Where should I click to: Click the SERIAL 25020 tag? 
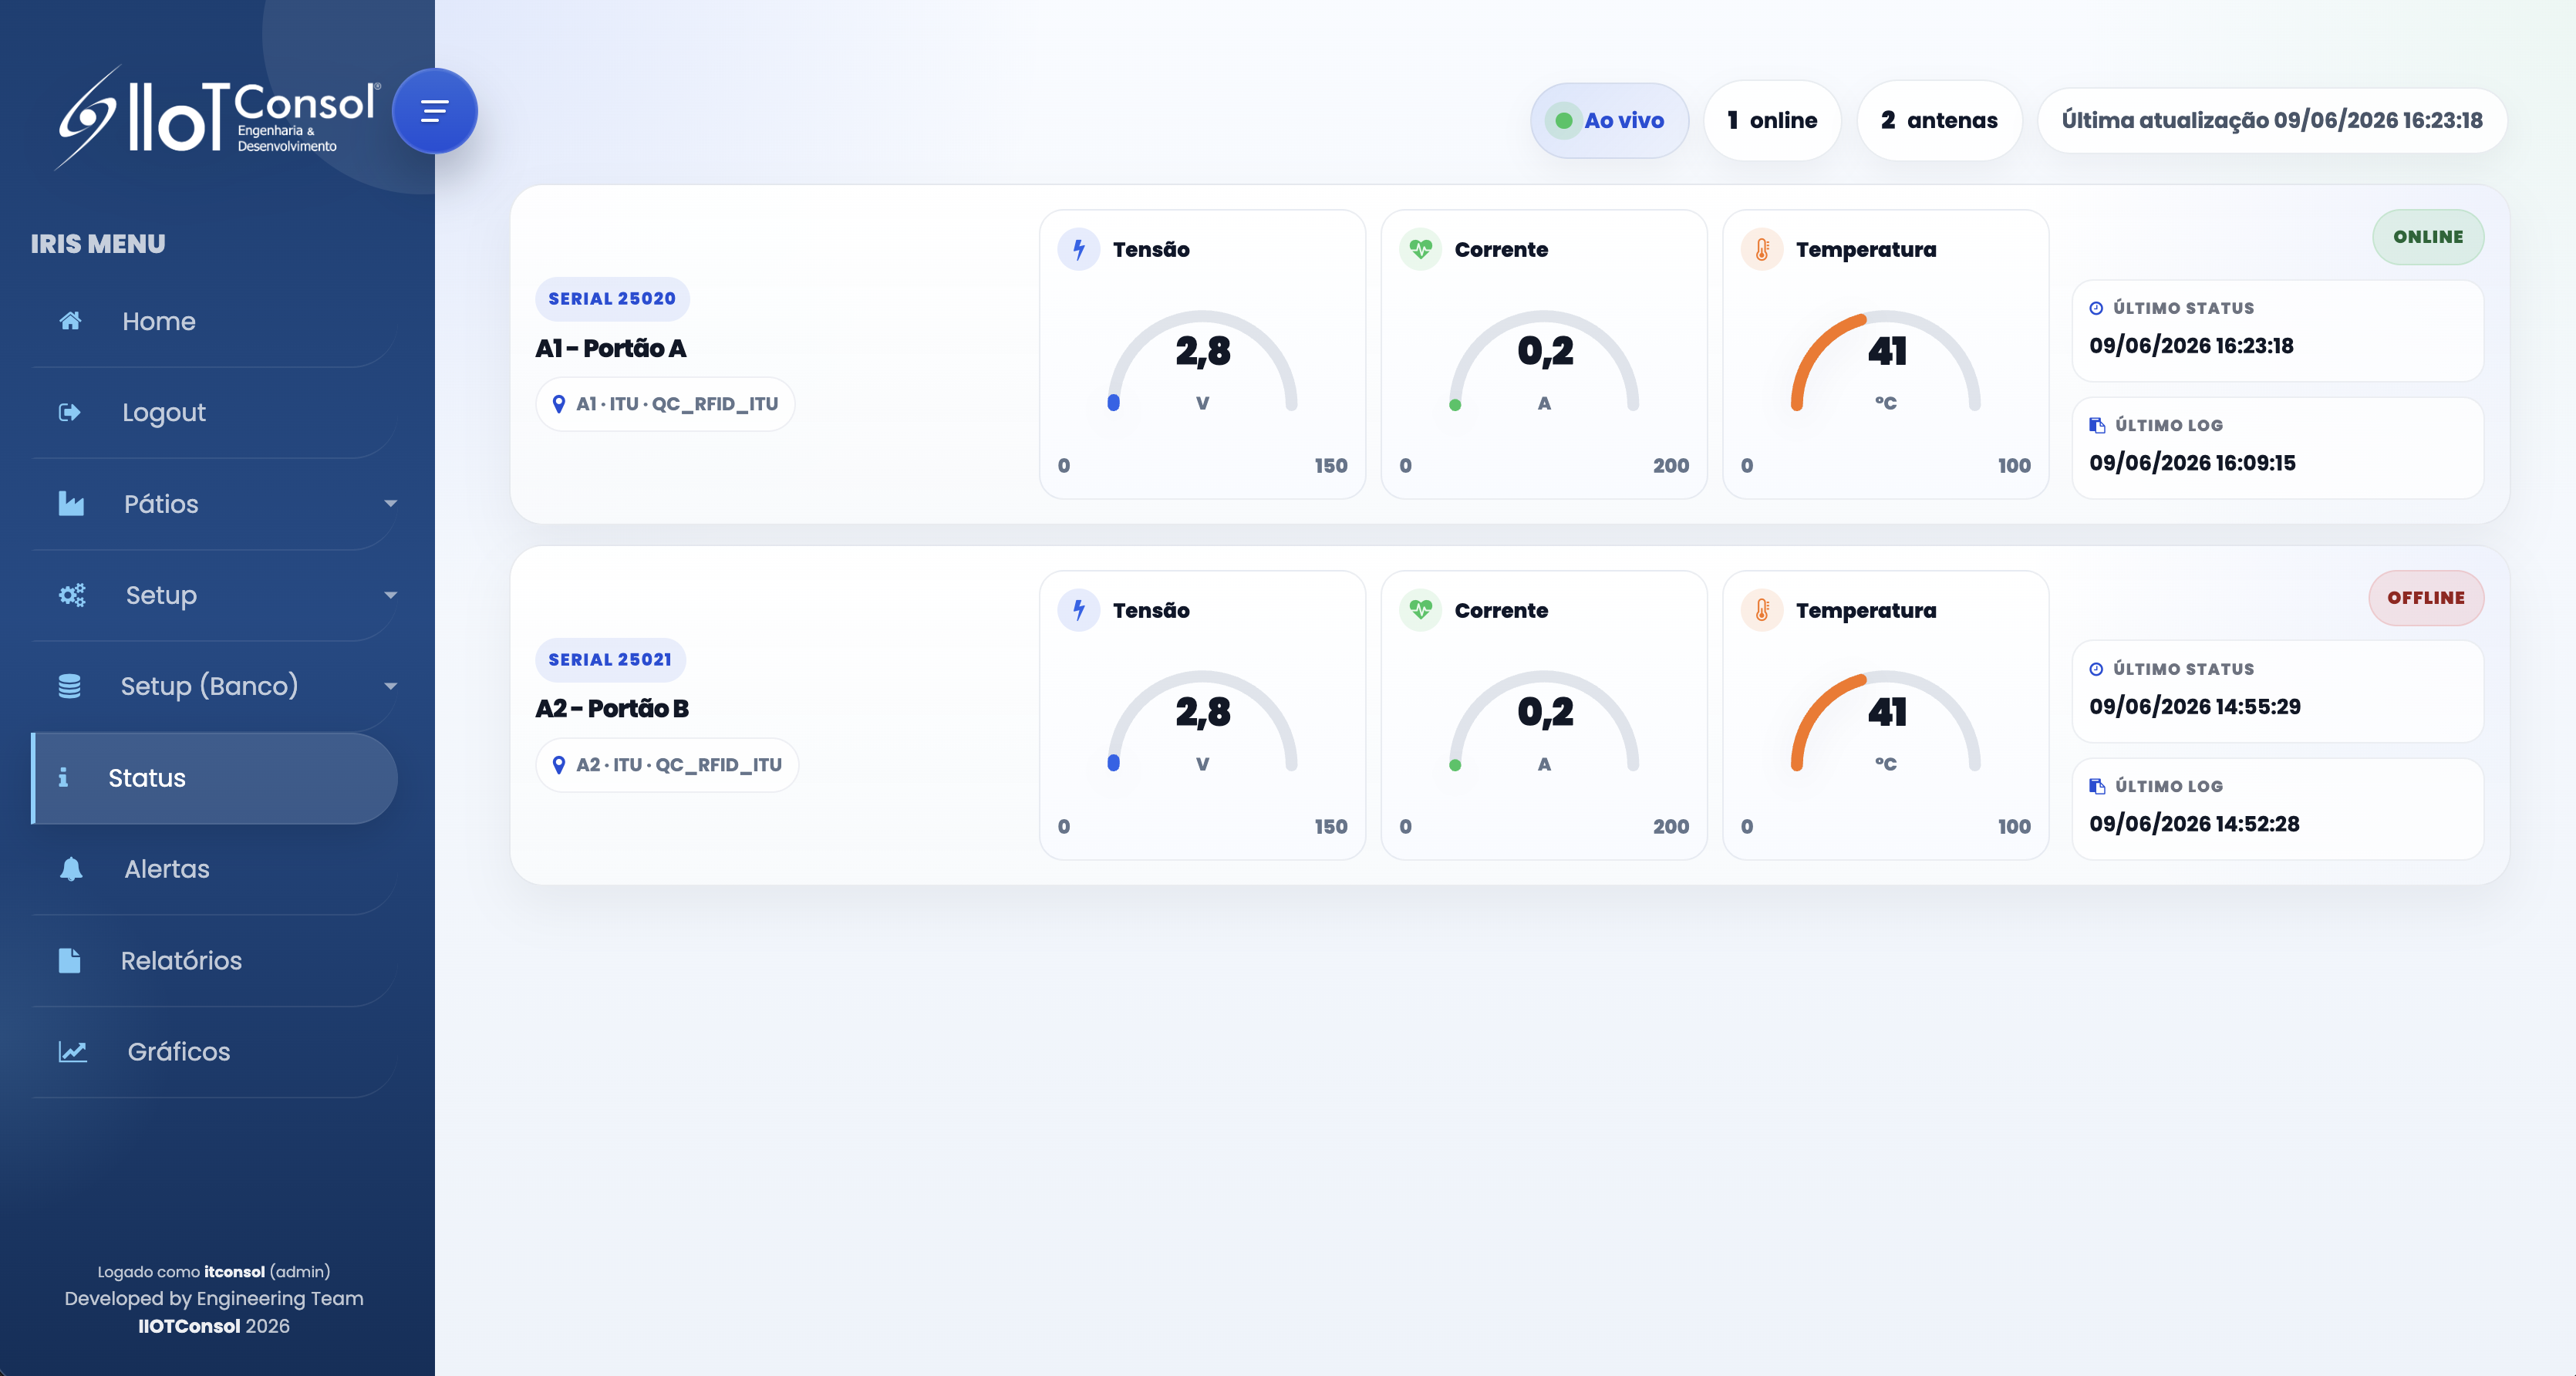612,299
